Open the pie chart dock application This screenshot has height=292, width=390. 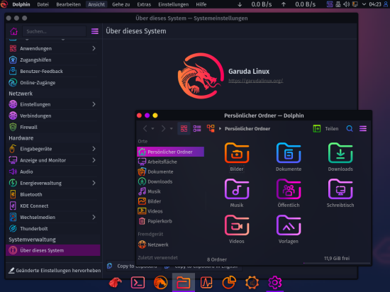tap(229, 283)
